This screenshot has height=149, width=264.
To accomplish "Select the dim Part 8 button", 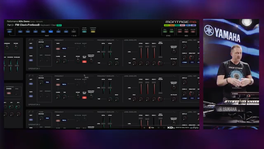I will [x=73, y=31].
